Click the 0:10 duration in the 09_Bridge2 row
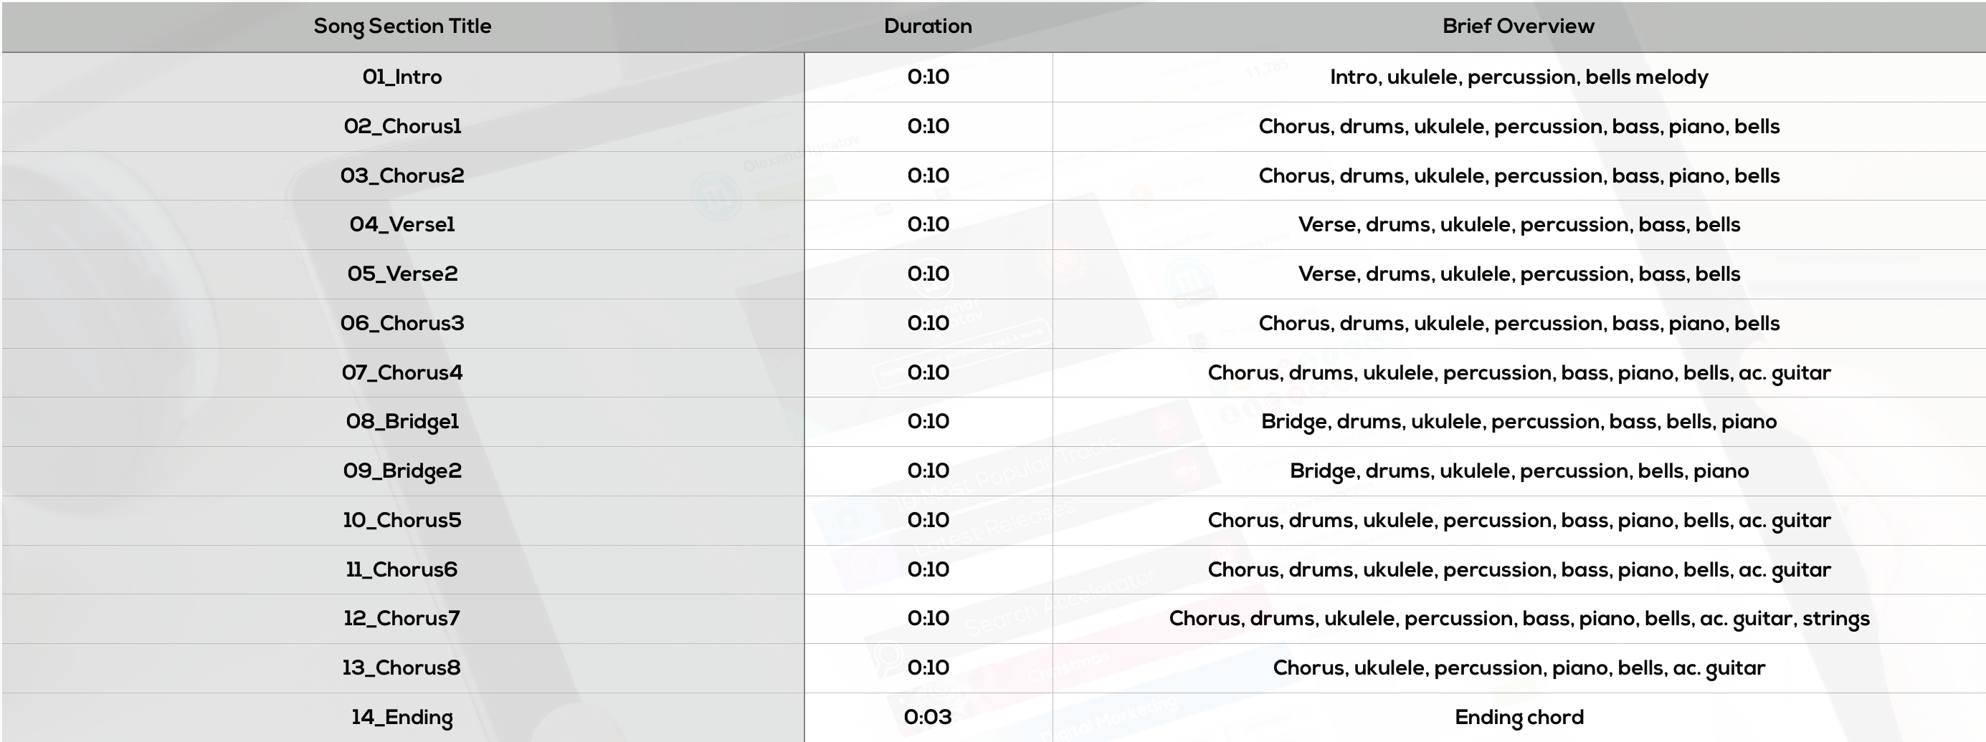Screen dimensions: 1986x742 [x=928, y=471]
